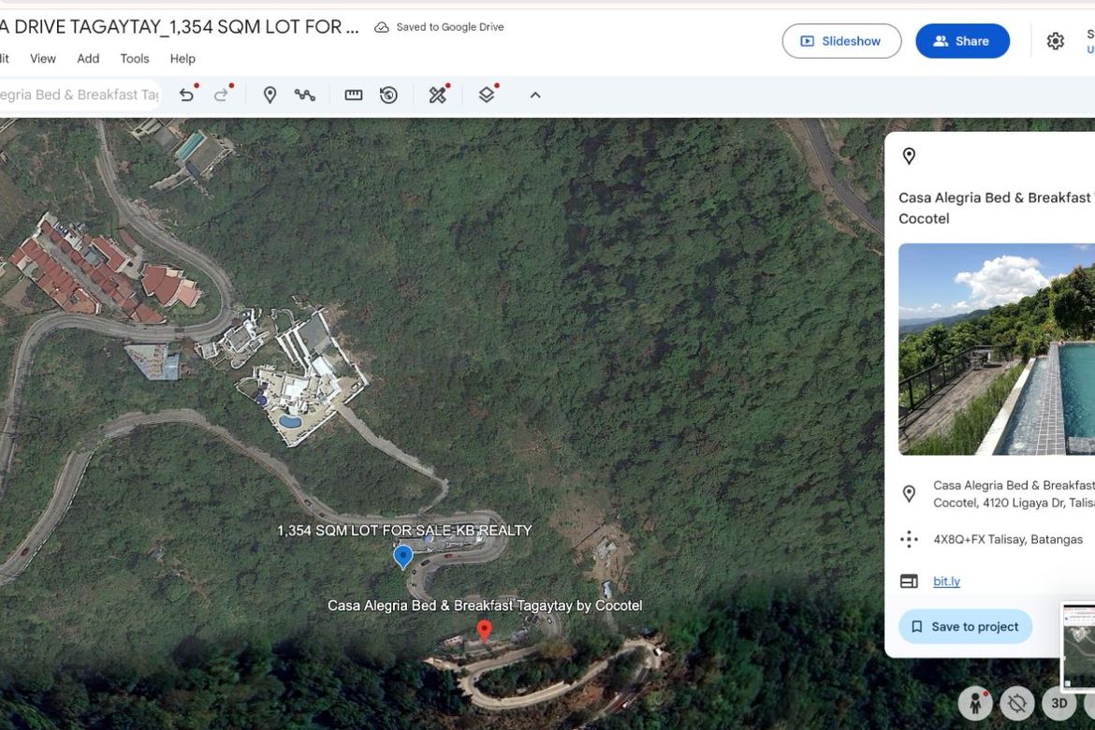
Task: Toggle the 3D view button
Action: point(1058,703)
